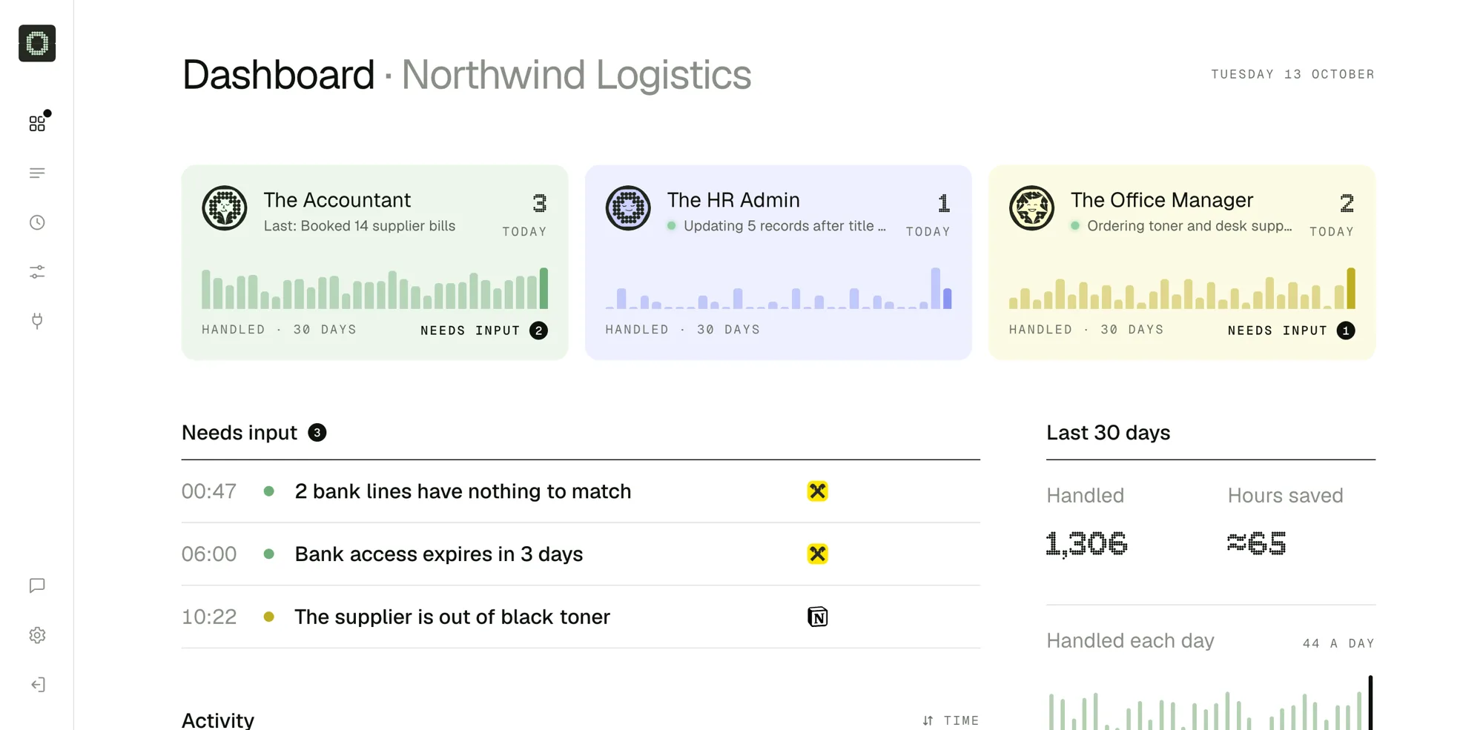Open The Accountant's NEEDS INPUT 2 badge
Image resolution: width=1483 pixels, height=730 pixels.
tap(484, 331)
